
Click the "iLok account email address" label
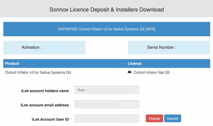pos(45,105)
